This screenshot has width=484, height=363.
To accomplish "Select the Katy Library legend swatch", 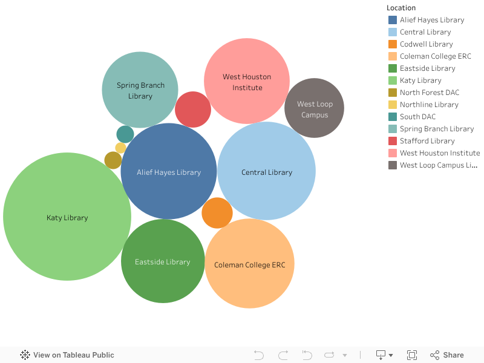I will 392,80.
